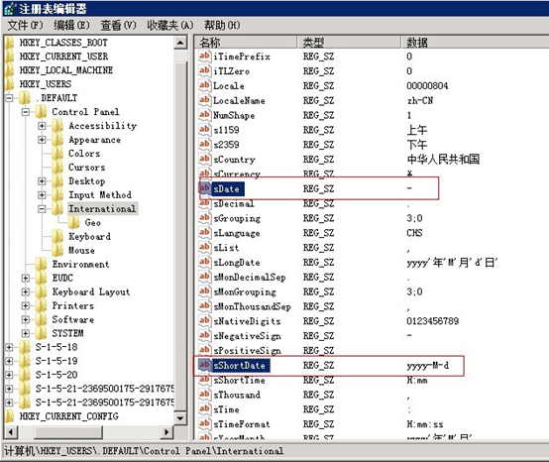The height and width of the screenshot is (462, 549).
Task: Expand the Accessibility subkey
Action: pos(42,125)
